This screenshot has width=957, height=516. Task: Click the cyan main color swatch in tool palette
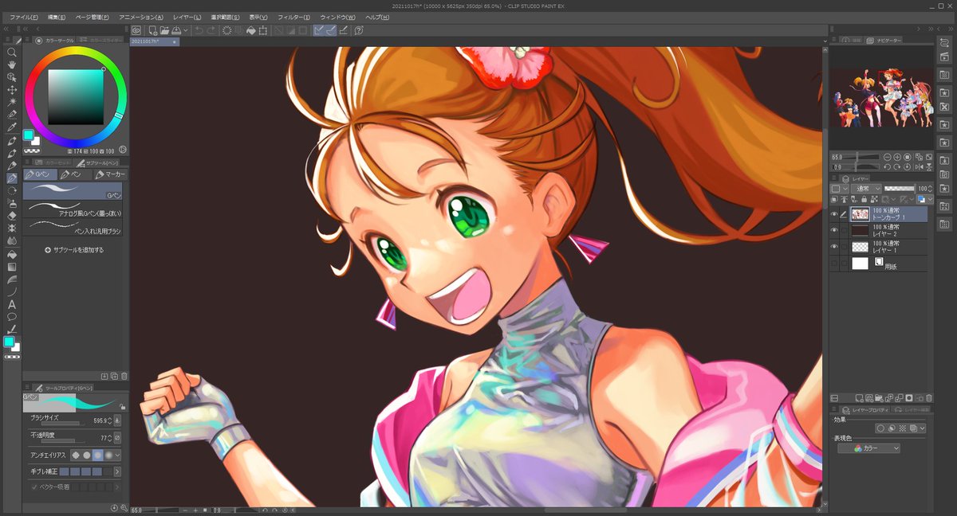pos(9,342)
